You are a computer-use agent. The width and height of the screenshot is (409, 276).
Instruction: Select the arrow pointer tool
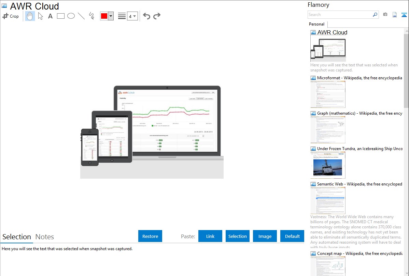click(x=40, y=16)
